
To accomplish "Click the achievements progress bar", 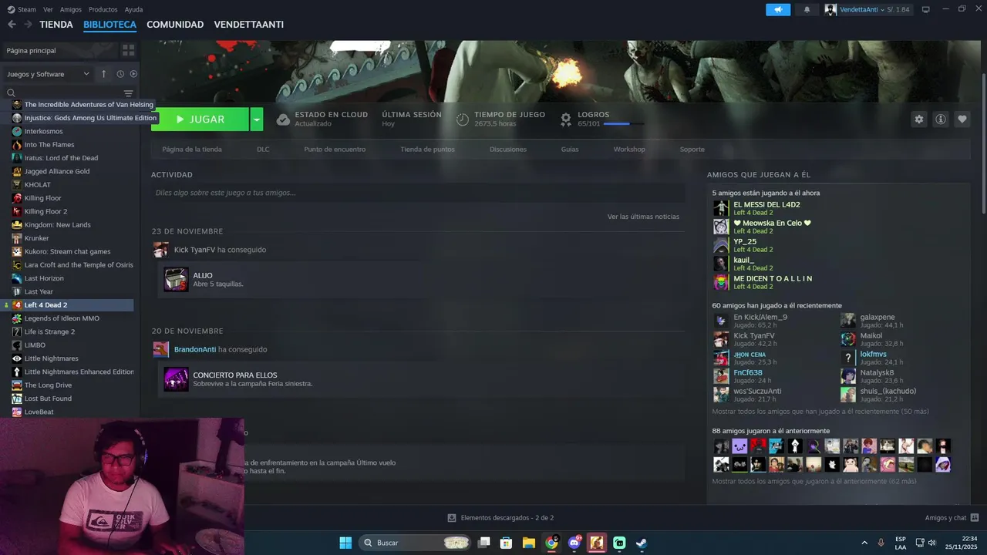I will pyautogui.click(x=624, y=124).
